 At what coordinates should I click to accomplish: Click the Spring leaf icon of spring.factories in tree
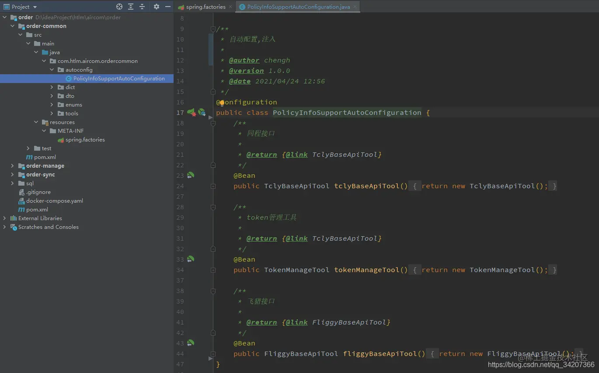click(61, 140)
